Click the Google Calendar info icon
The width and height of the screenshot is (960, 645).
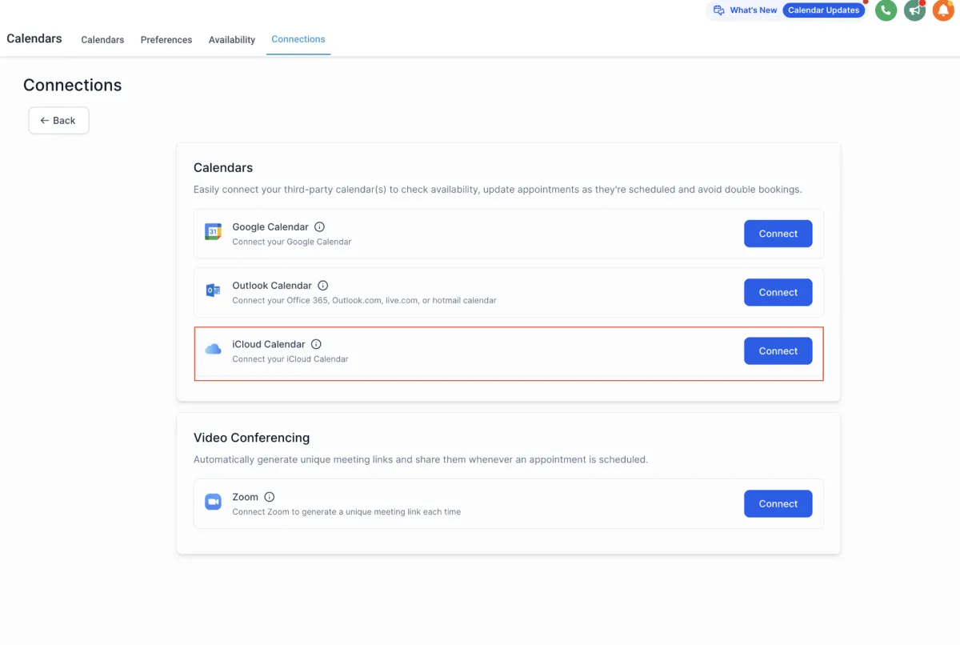coord(320,227)
